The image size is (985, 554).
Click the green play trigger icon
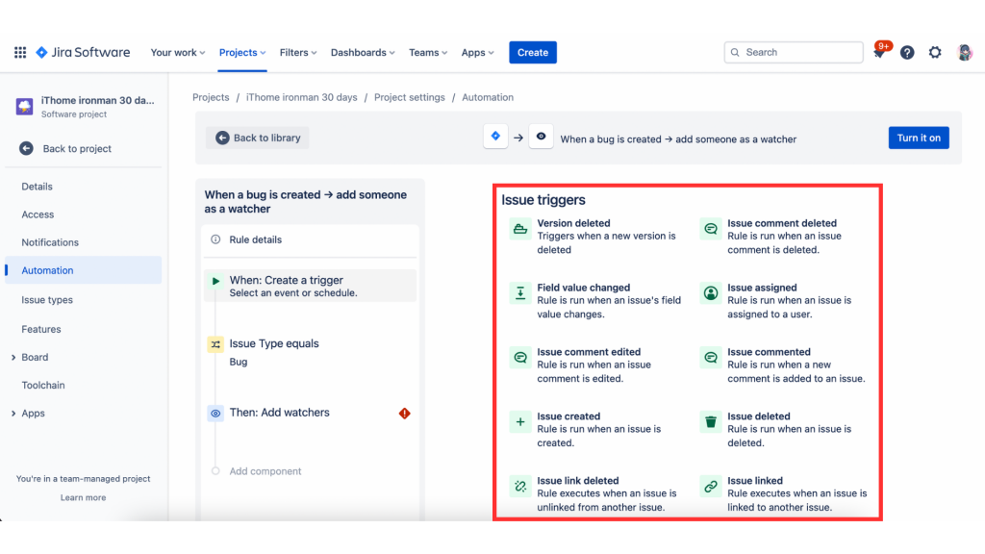(x=215, y=281)
